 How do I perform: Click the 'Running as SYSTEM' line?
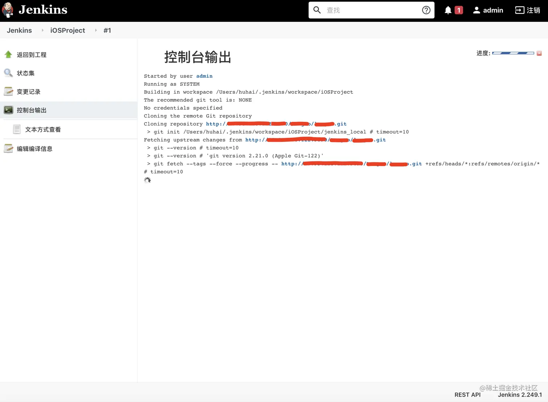click(x=172, y=84)
